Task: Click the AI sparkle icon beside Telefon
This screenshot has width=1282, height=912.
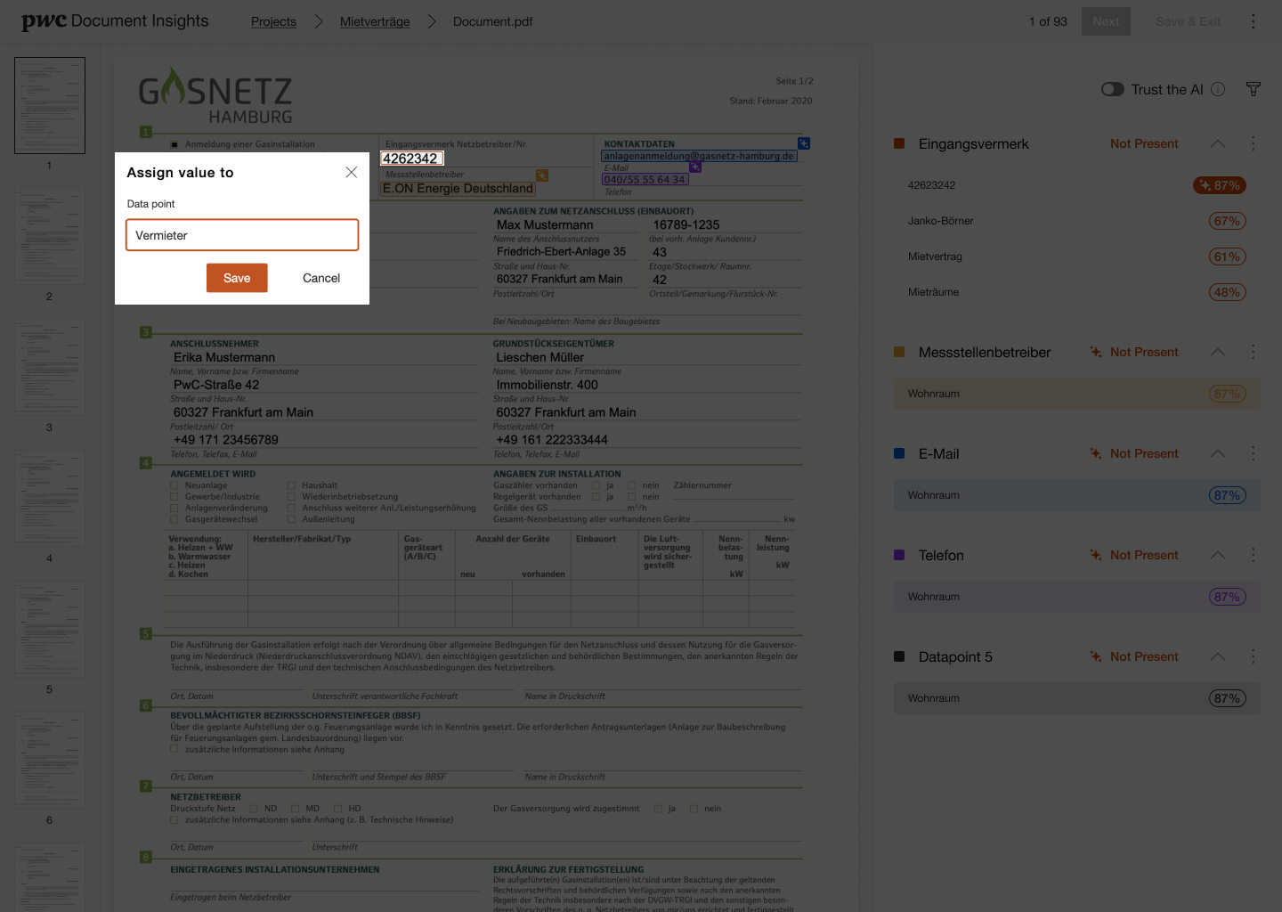Action: click(x=1096, y=555)
